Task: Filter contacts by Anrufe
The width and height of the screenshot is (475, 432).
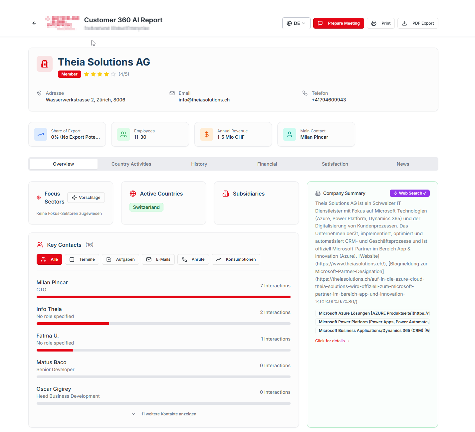Action: point(193,259)
